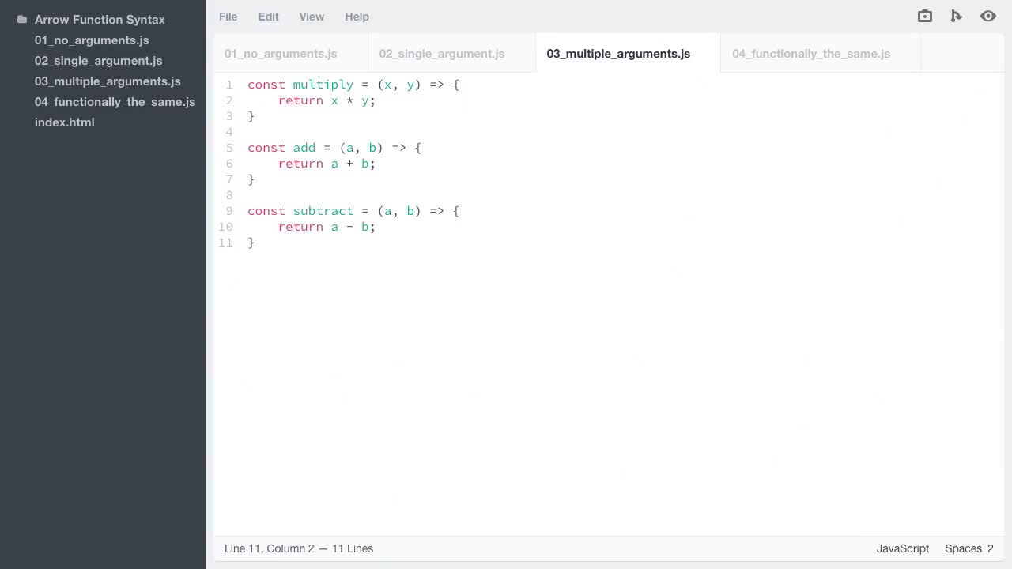Open index.html from the sidebar
The image size is (1012, 569).
[x=64, y=122]
